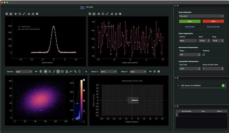Click the Type column header

tap(203, 111)
